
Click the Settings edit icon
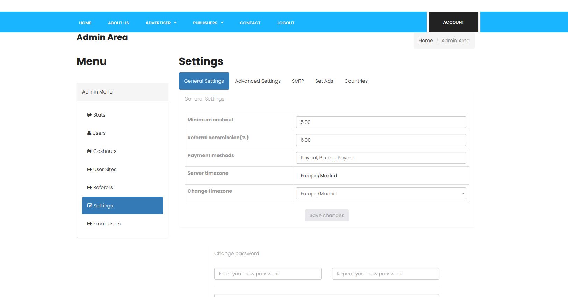(90, 206)
